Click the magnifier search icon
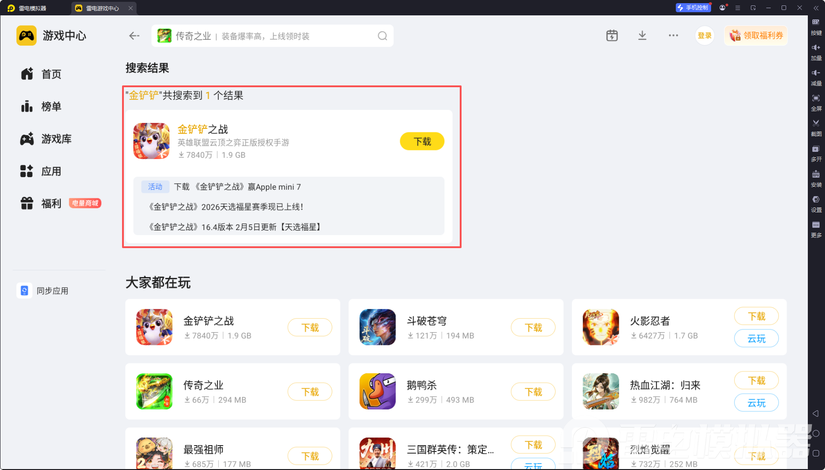825x470 pixels. pos(382,36)
